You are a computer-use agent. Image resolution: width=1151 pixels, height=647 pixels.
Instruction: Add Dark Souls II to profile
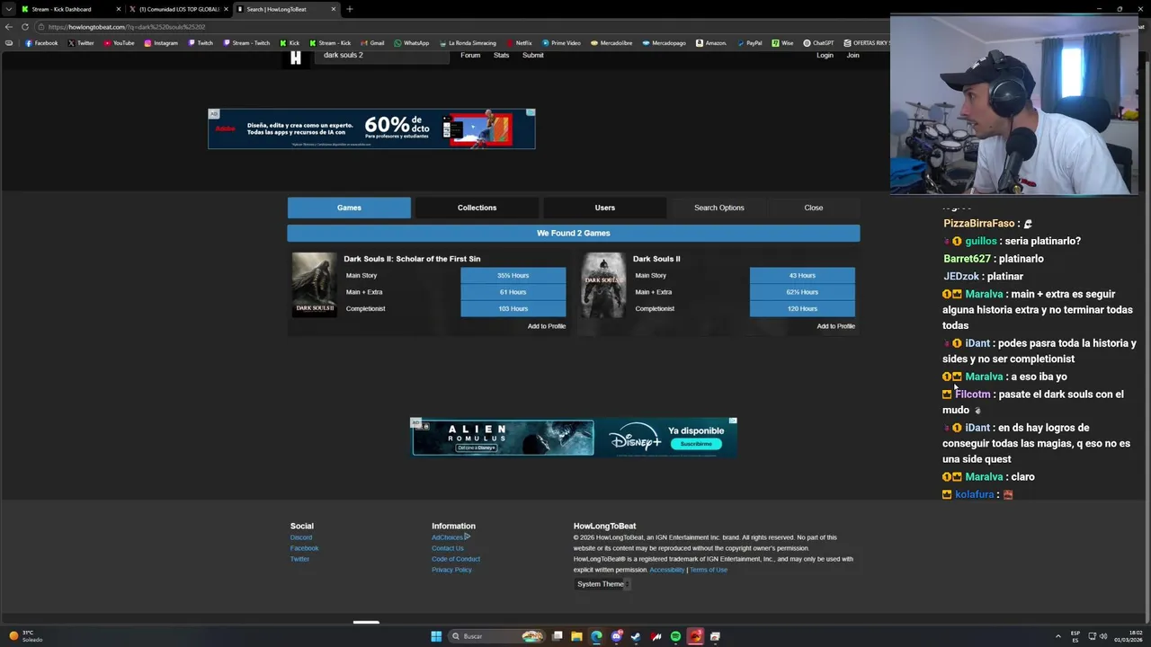(835, 326)
